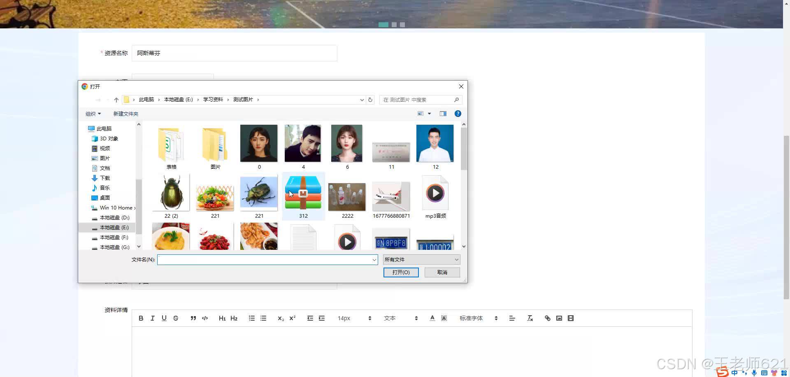Click the 打开(O) button
790x377 pixels.
(401, 272)
